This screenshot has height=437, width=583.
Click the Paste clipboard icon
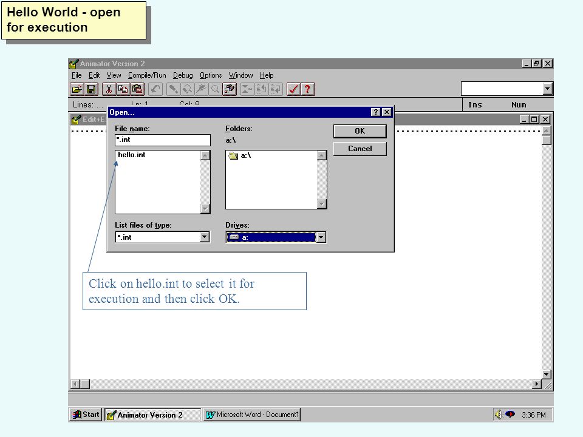coord(137,89)
